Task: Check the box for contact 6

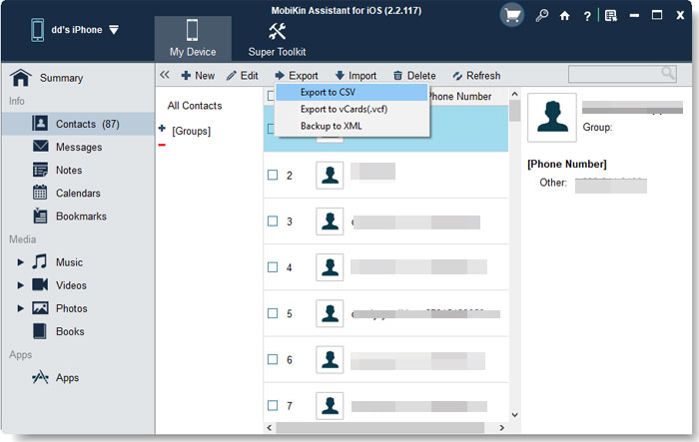Action: [273, 359]
